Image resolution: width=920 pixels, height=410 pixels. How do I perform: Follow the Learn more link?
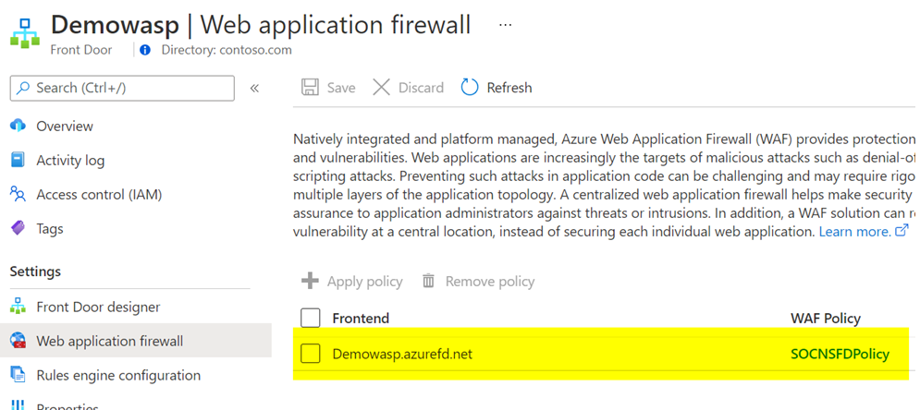pyautogui.click(x=854, y=232)
